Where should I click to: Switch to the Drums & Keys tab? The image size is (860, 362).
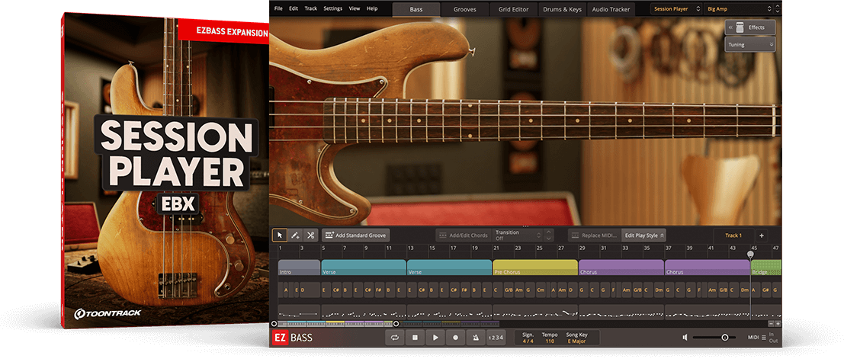(562, 9)
